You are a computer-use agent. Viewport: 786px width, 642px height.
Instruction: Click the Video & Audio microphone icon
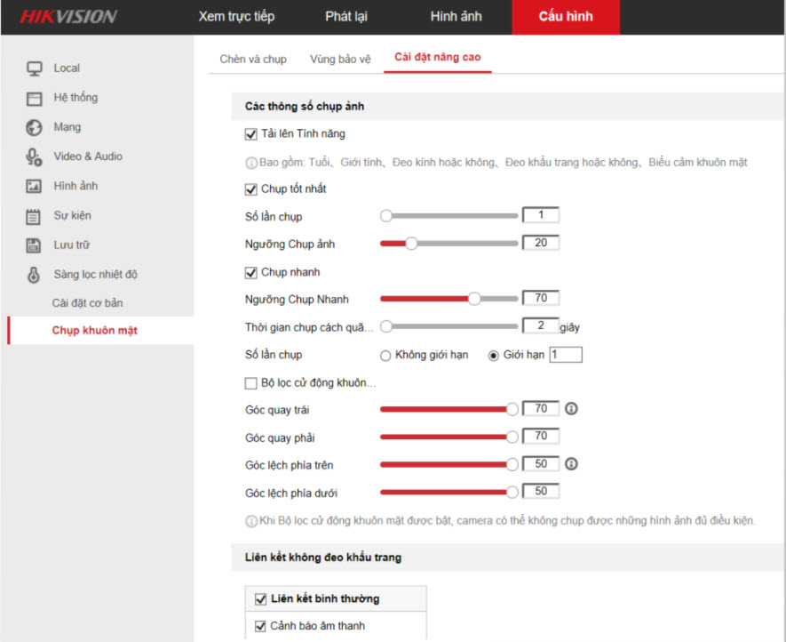(35, 156)
